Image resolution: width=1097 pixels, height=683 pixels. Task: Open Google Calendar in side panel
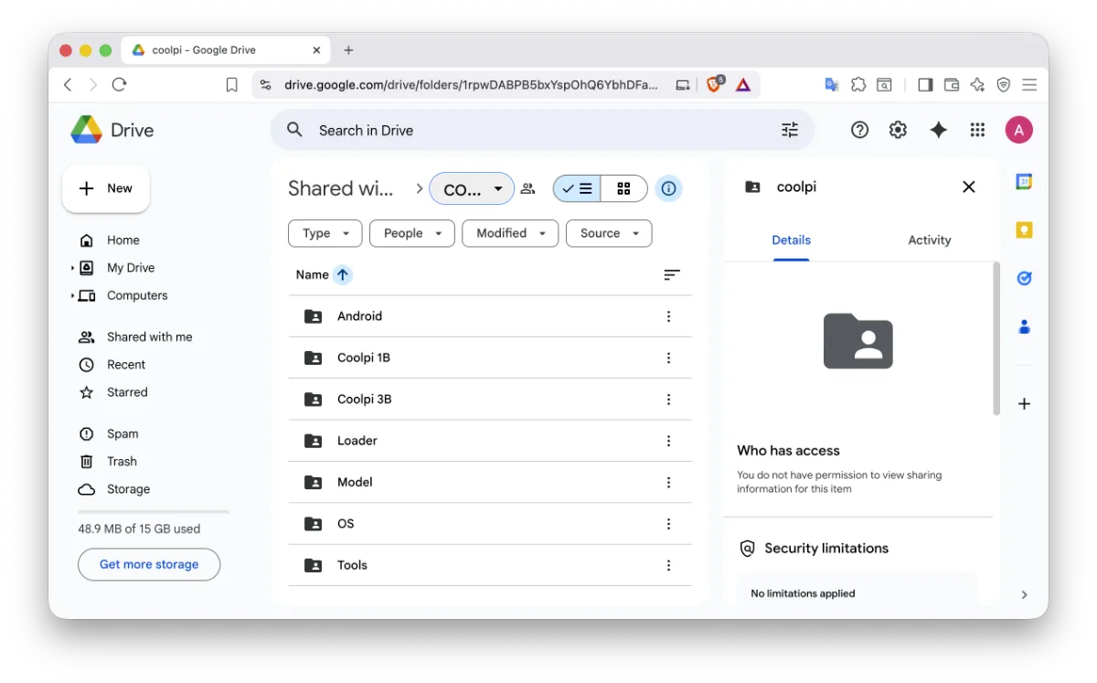pos(1024,182)
